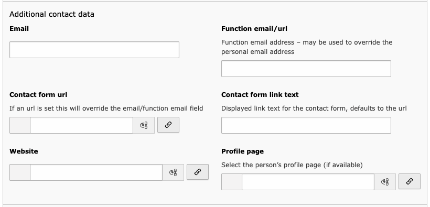Toggle link explanation icon on Contact form url
The height and width of the screenshot is (207, 430).
(144, 125)
